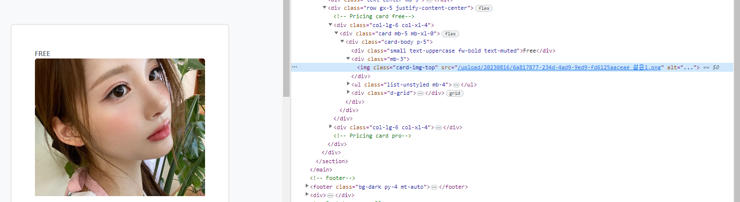Expand the plain div below the footer
This screenshot has height=202, width=740.
point(307,195)
